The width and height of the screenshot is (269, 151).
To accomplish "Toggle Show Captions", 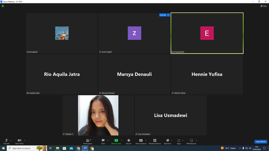I will pyautogui.click(x=141, y=142).
